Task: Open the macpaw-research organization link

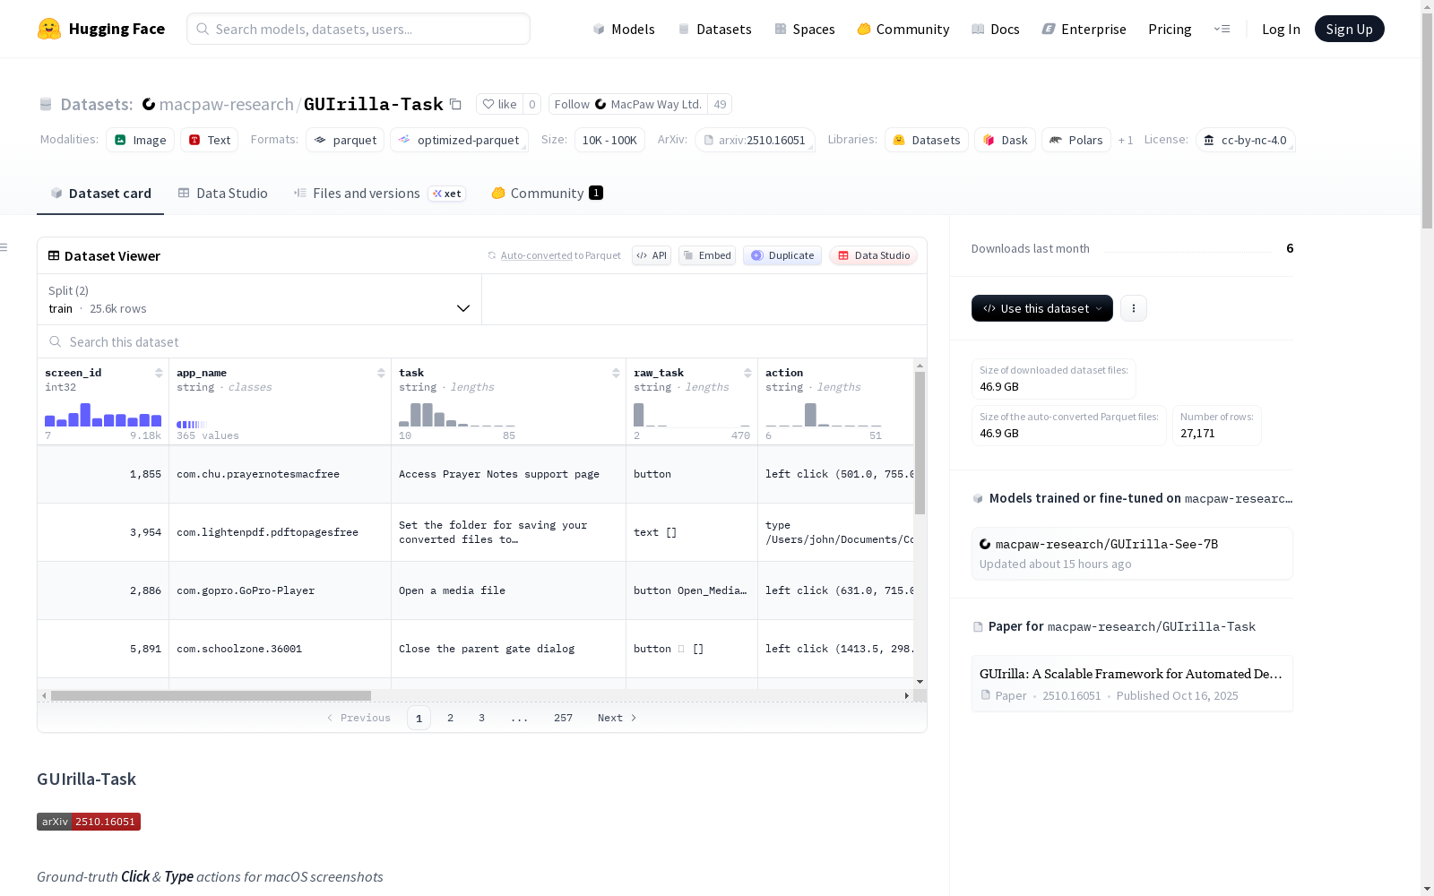Action: [x=227, y=104]
